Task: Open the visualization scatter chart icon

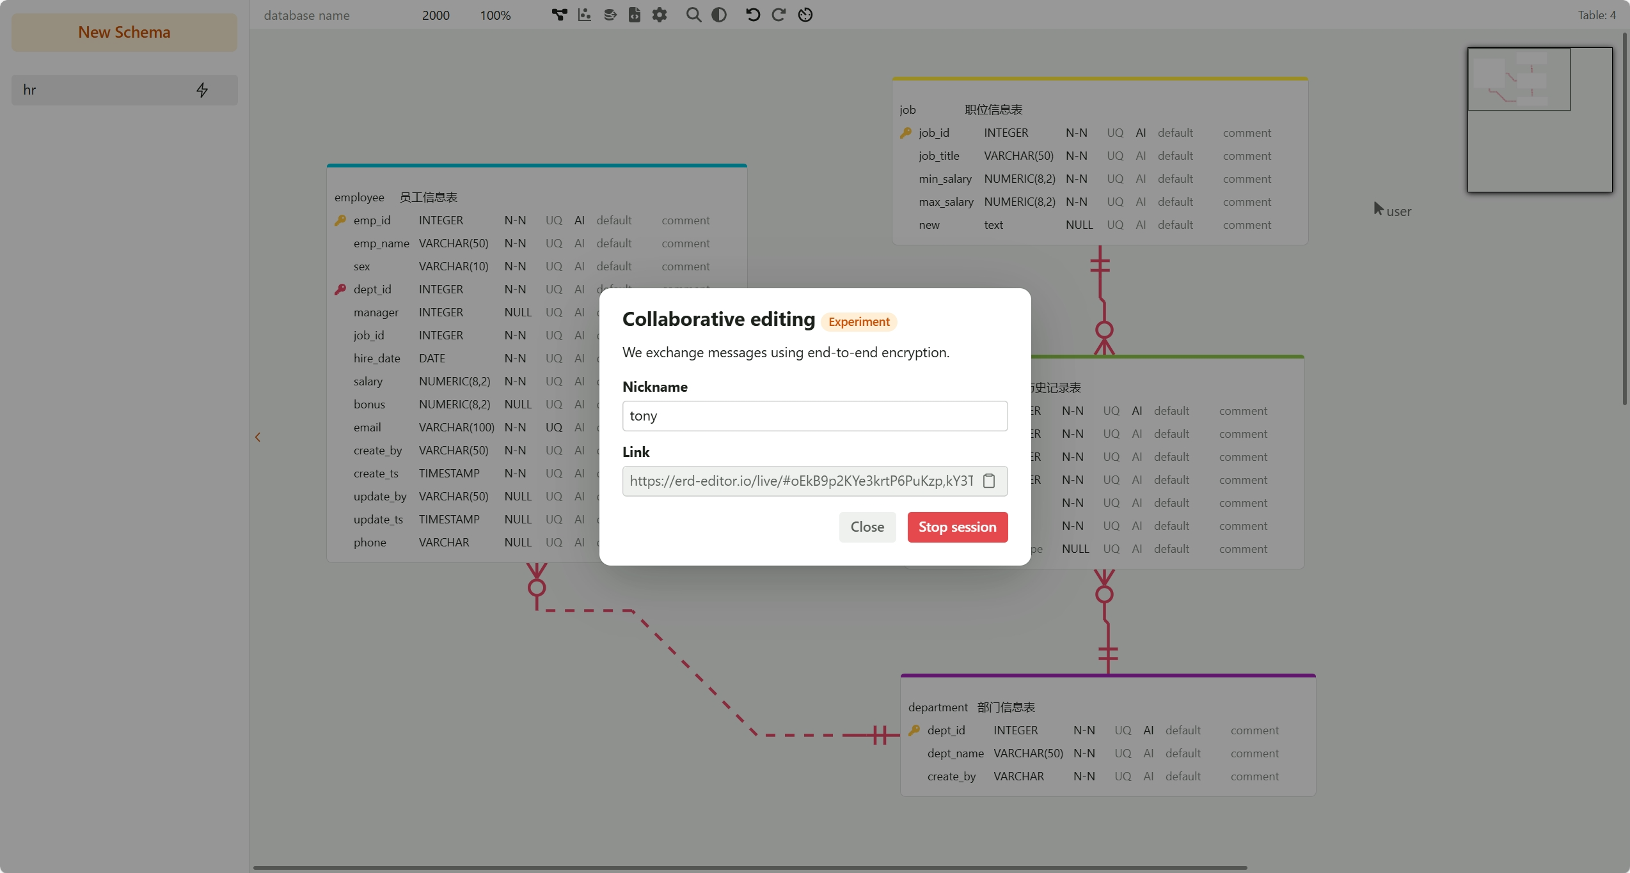Action: tap(584, 15)
